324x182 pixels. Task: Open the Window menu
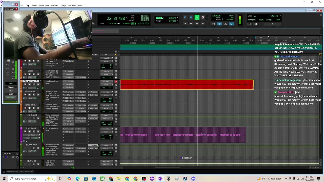tap(72, 6)
